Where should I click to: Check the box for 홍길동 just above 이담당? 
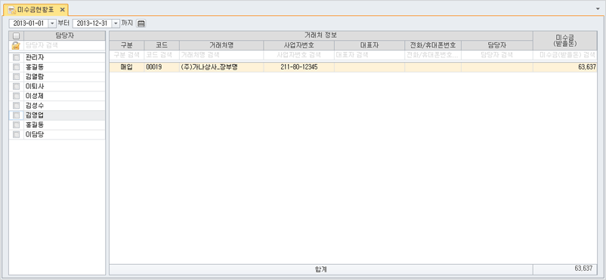16,125
